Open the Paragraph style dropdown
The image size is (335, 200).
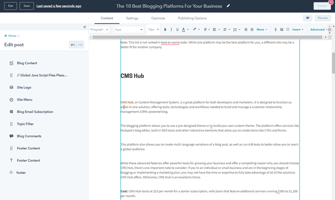(99, 30)
